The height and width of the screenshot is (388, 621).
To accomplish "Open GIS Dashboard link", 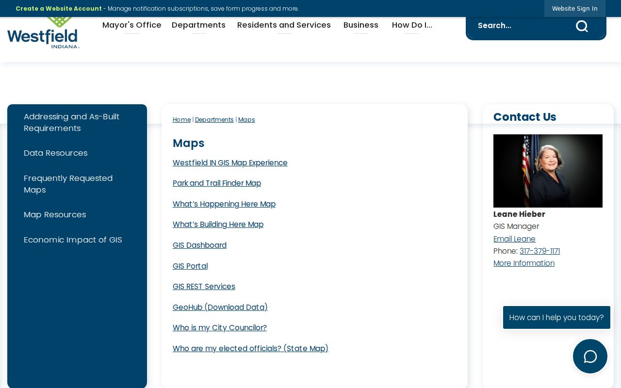I will (x=199, y=245).
